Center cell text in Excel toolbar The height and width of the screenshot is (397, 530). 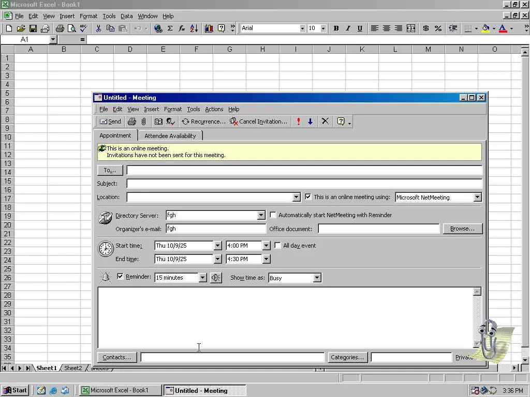pos(386,28)
